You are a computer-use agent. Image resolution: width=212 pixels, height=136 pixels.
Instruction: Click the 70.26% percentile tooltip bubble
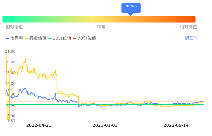click(131, 7)
